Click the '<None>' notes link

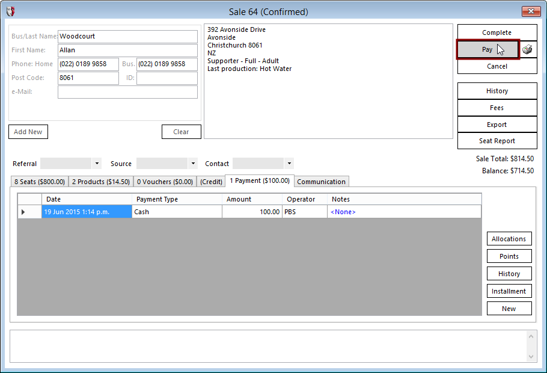click(343, 212)
